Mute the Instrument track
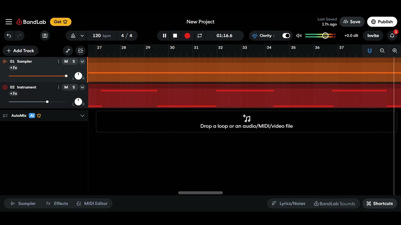Screen dimensions: 401x225 [66, 87]
